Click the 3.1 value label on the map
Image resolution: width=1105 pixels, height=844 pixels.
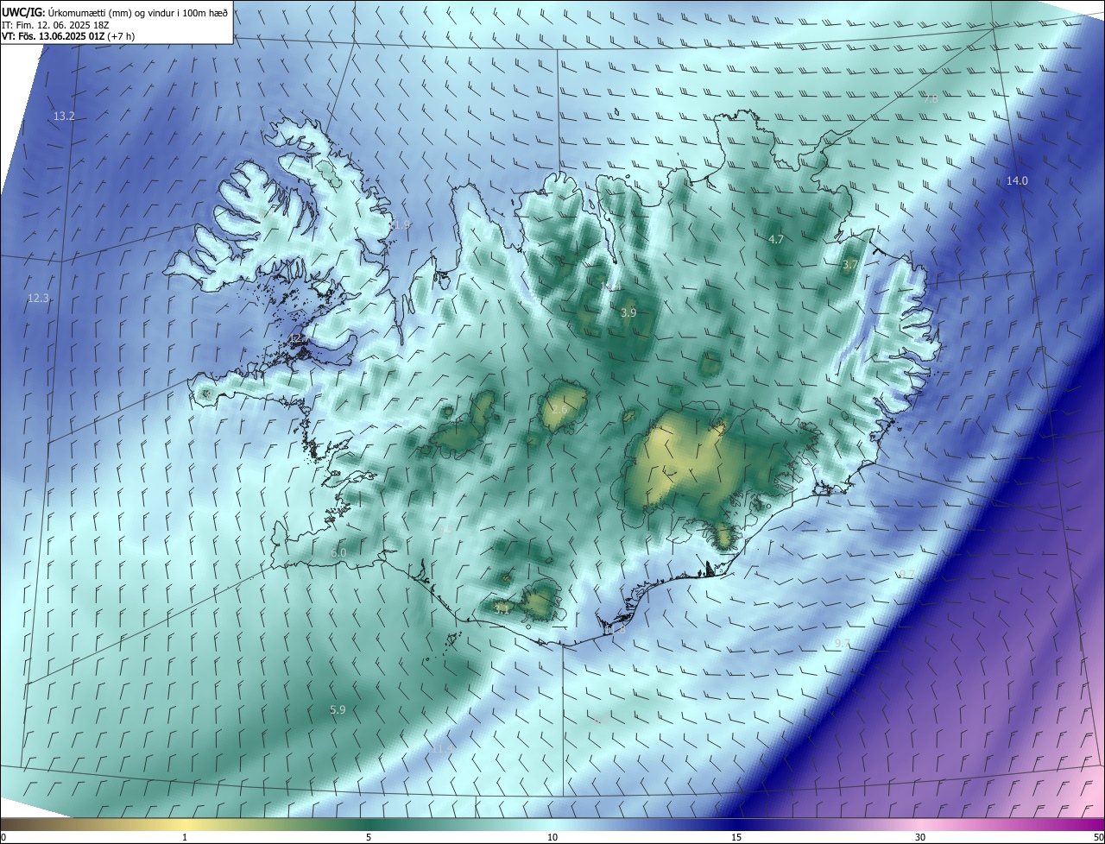click(x=502, y=608)
